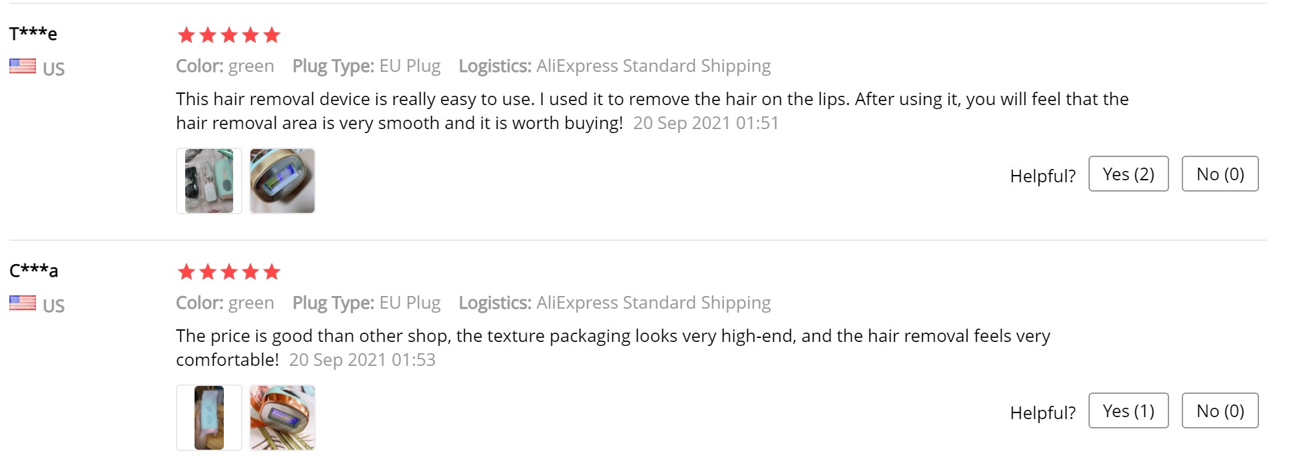Click the timestamp 20 Sep 2021 01:51
The height and width of the screenshot is (475, 1293).
705,123
